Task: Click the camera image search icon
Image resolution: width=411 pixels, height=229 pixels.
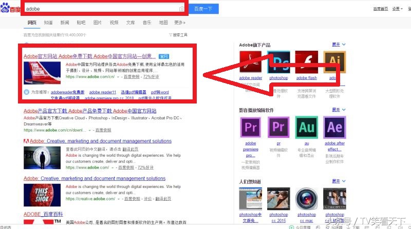Action: 181,9
